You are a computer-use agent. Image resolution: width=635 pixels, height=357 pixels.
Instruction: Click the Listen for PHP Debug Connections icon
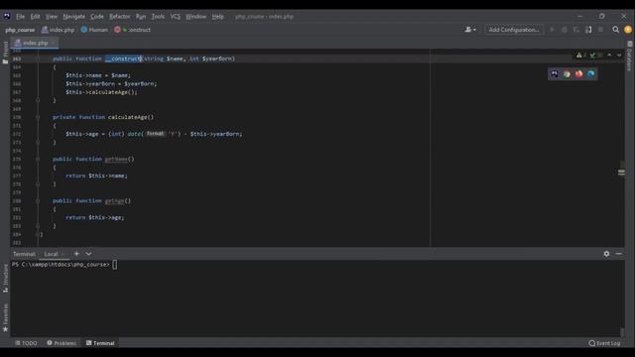(x=588, y=30)
